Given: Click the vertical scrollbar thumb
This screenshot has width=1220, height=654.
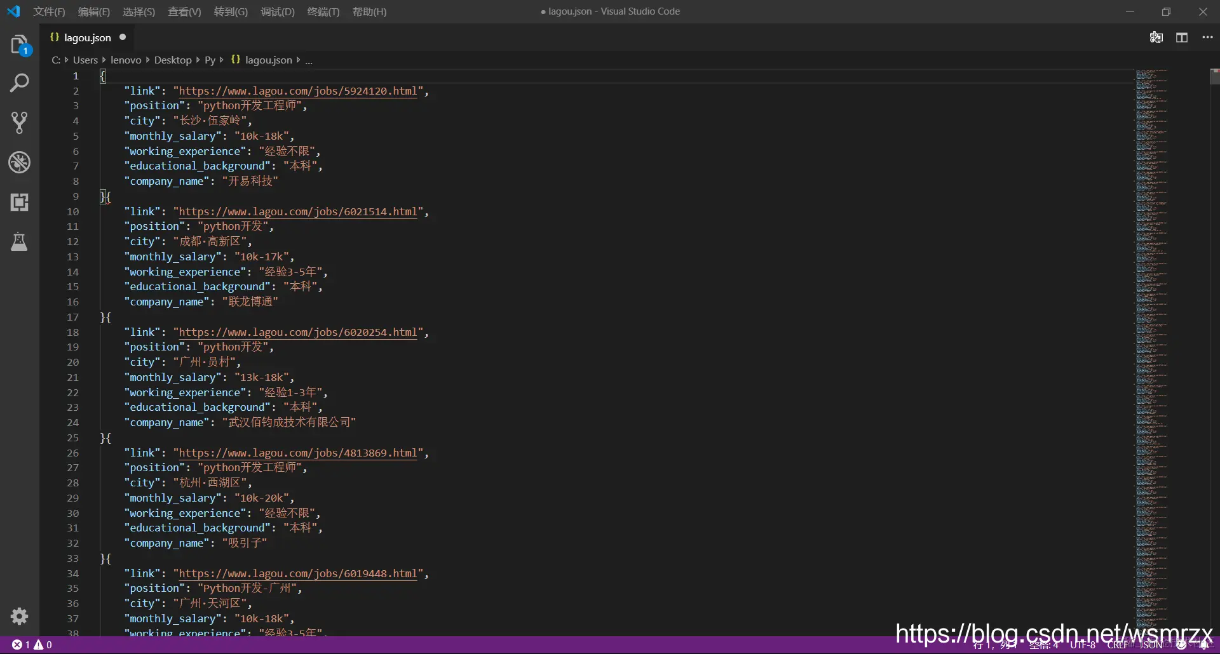Looking at the screenshot, I should pyautogui.click(x=1214, y=76).
